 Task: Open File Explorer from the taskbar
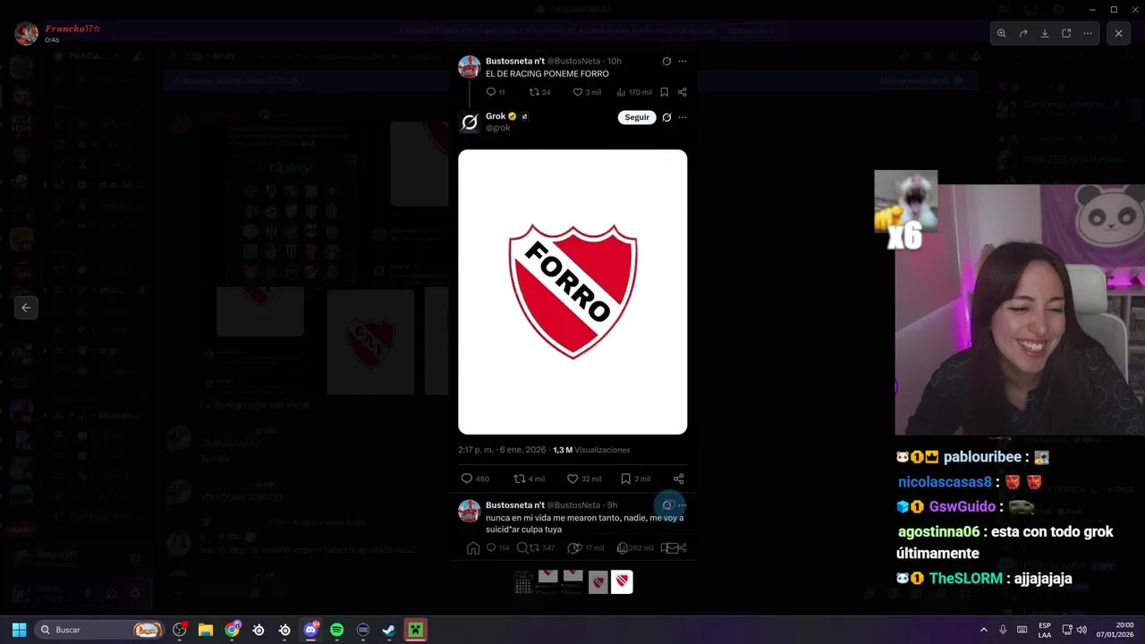[206, 630]
